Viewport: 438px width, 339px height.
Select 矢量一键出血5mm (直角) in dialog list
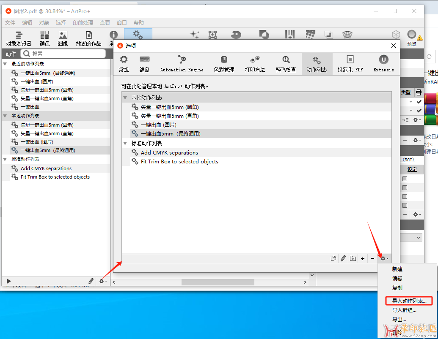point(261,116)
